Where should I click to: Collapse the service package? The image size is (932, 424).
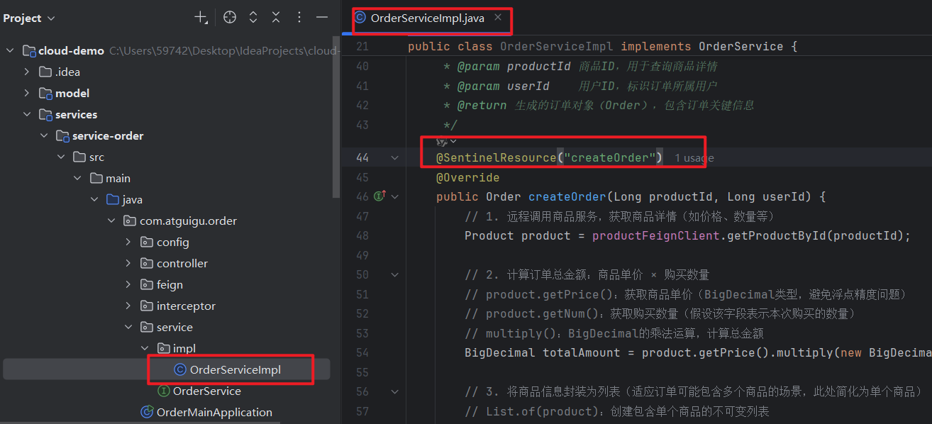pyautogui.click(x=128, y=327)
